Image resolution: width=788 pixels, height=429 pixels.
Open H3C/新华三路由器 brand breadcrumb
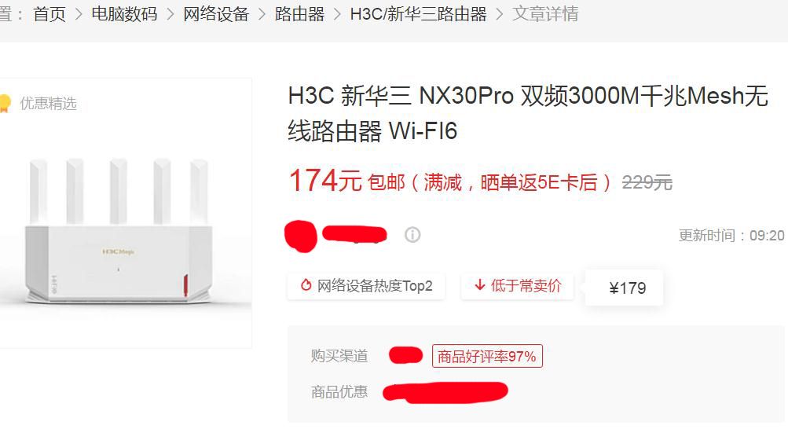(x=419, y=14)
